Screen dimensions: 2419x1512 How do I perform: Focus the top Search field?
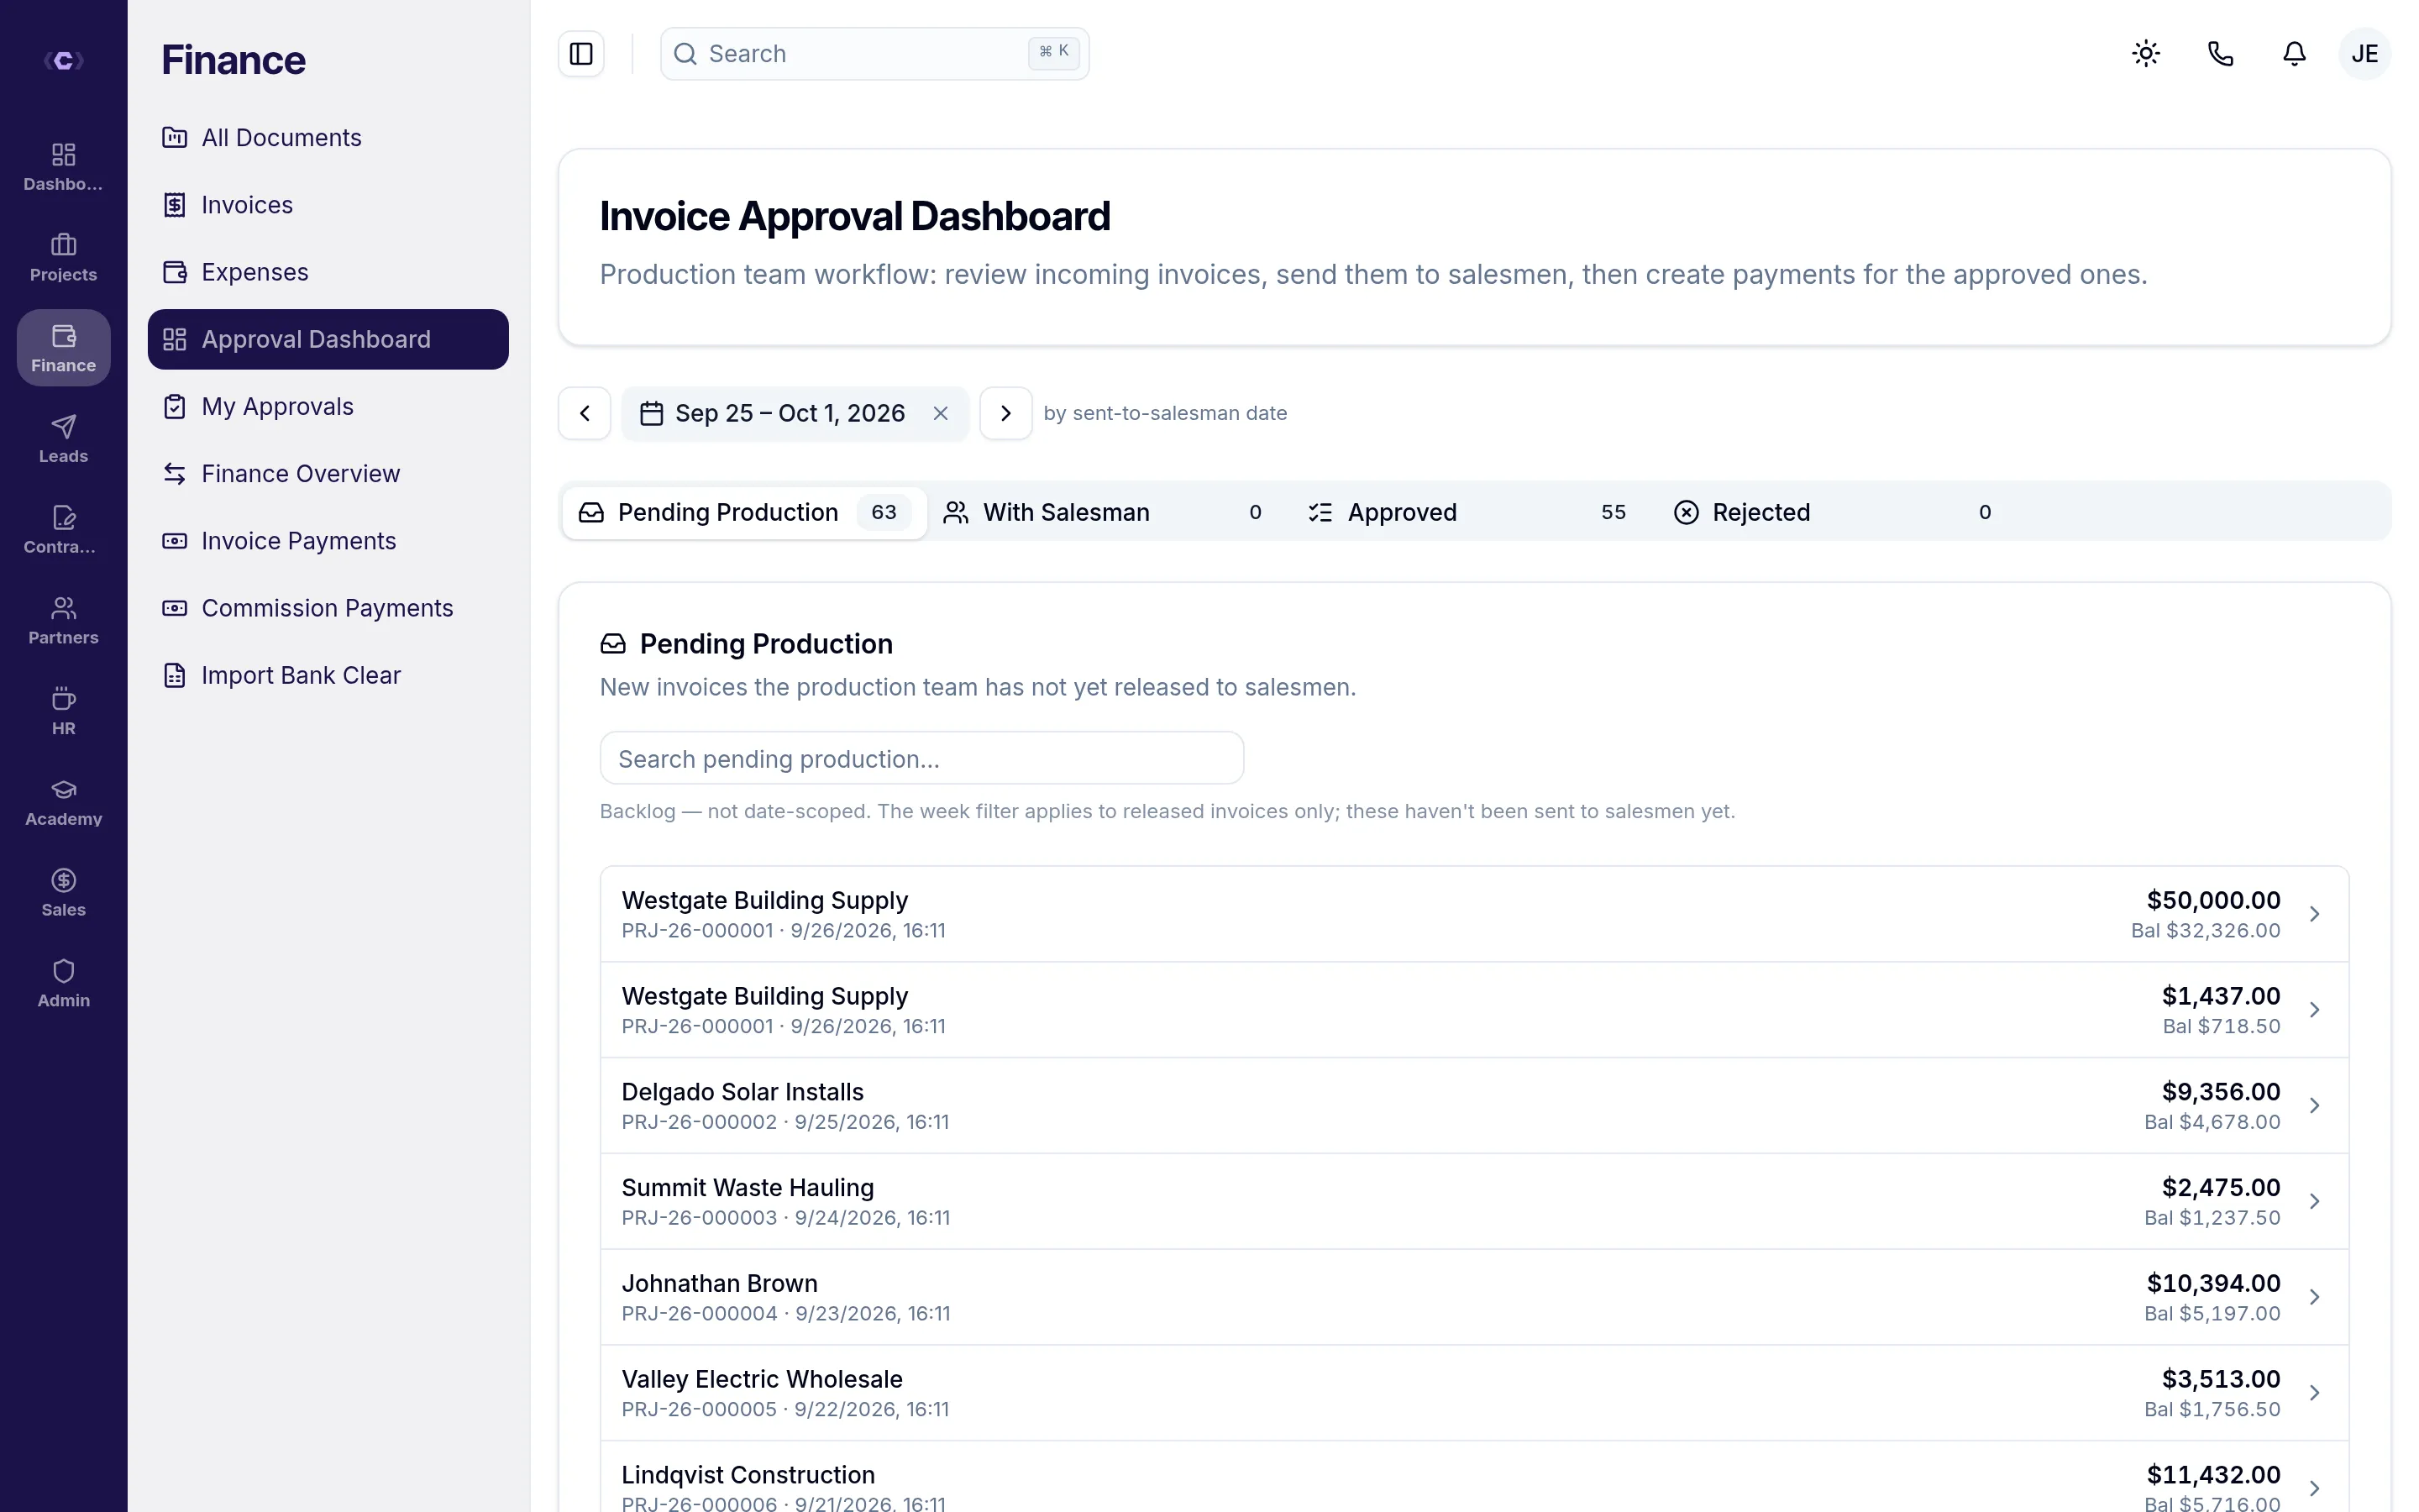pos(874,54)
